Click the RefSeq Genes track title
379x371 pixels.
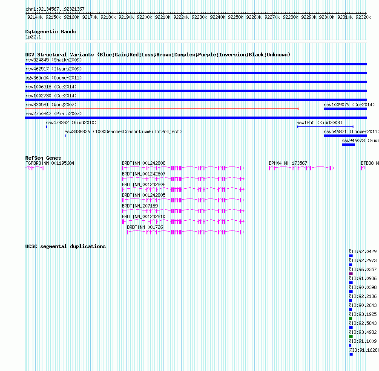(x=43, y=158)
